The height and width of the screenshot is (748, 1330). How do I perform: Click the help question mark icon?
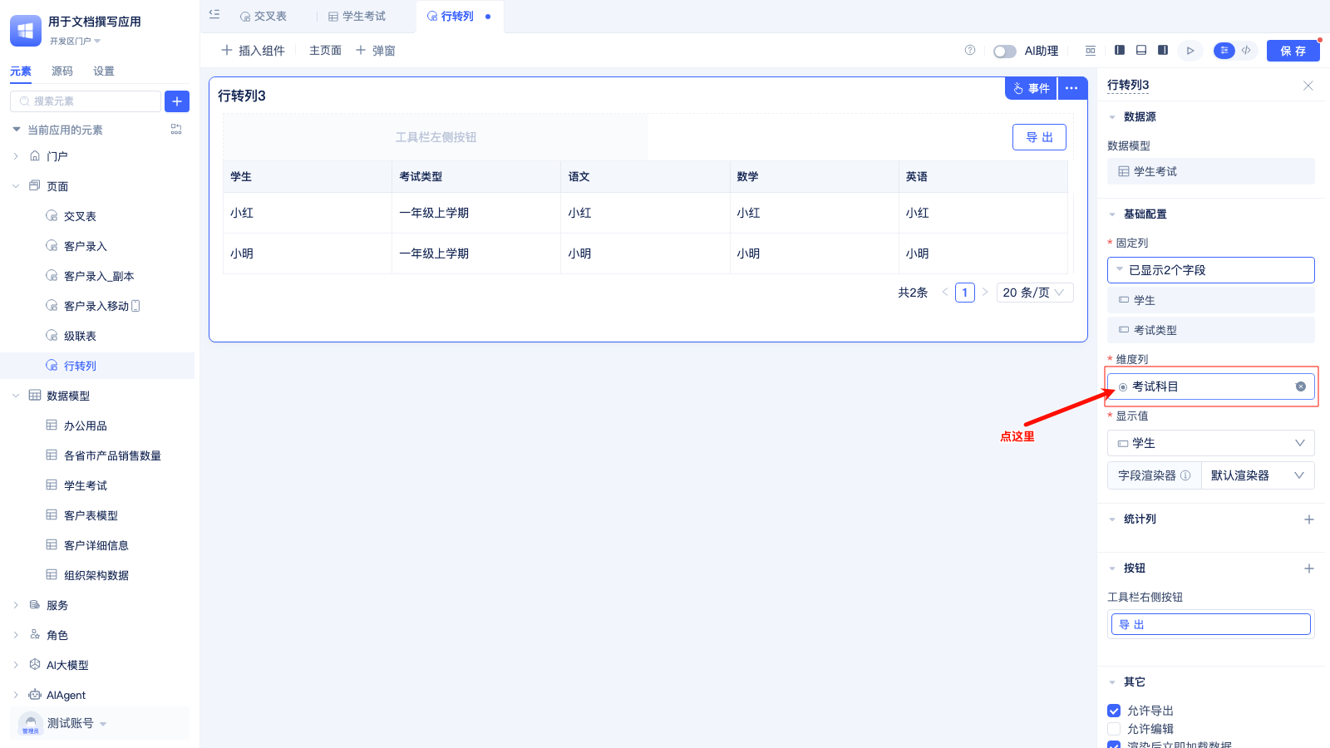(x=970, y=50)
